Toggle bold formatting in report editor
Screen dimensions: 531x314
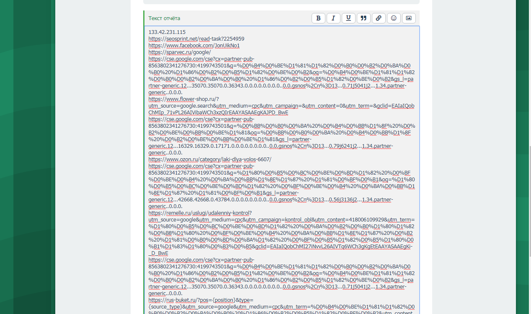click(318, 18)
